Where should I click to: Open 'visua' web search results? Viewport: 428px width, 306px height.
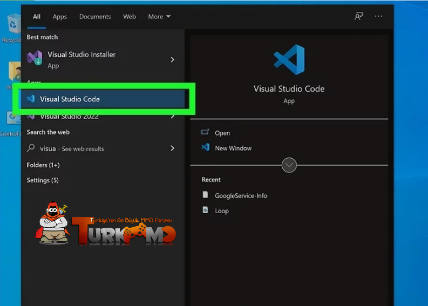point(103,148)
